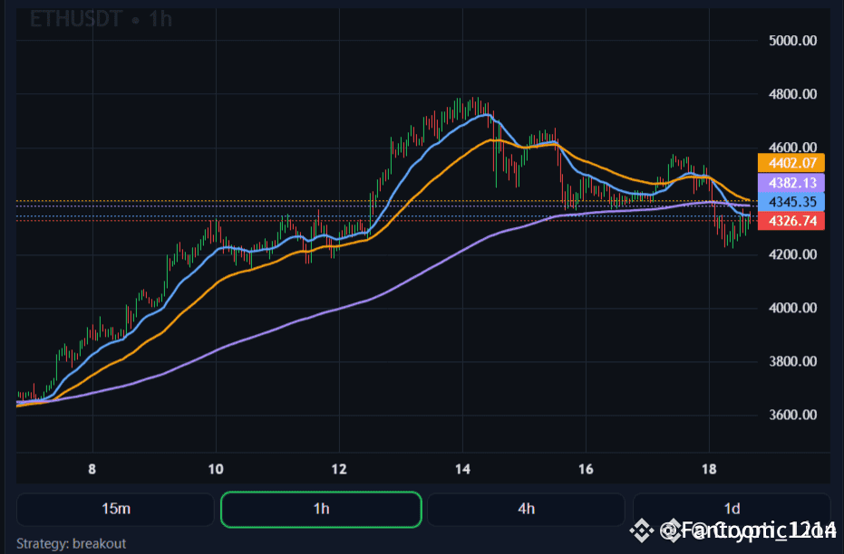Click the red 4326.74 current price label
Image resolution: width=844 pixels, height=554 pixels.
click(791, 221)
